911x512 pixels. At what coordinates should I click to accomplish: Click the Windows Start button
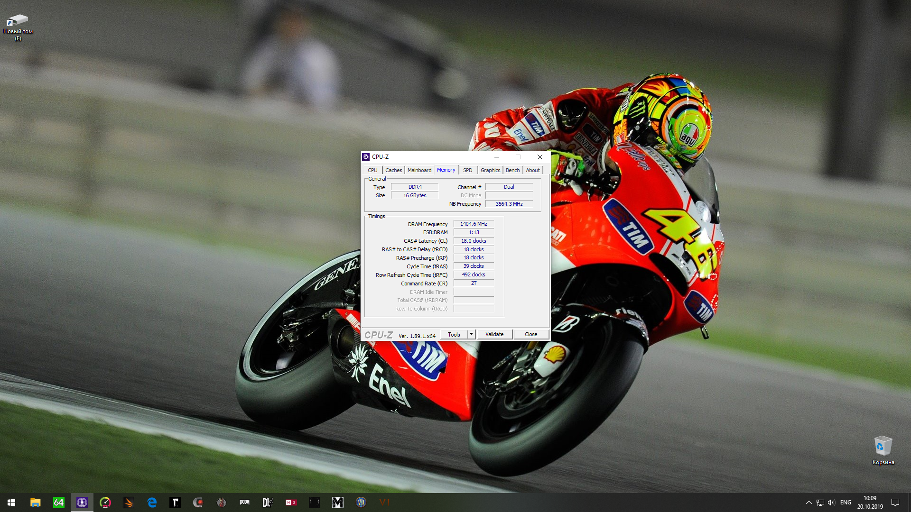tap(11, 503)
